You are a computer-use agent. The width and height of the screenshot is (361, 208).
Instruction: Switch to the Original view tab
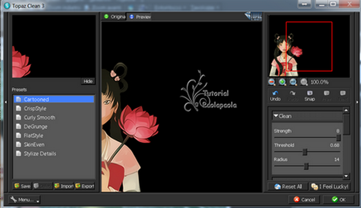point(115,16)
